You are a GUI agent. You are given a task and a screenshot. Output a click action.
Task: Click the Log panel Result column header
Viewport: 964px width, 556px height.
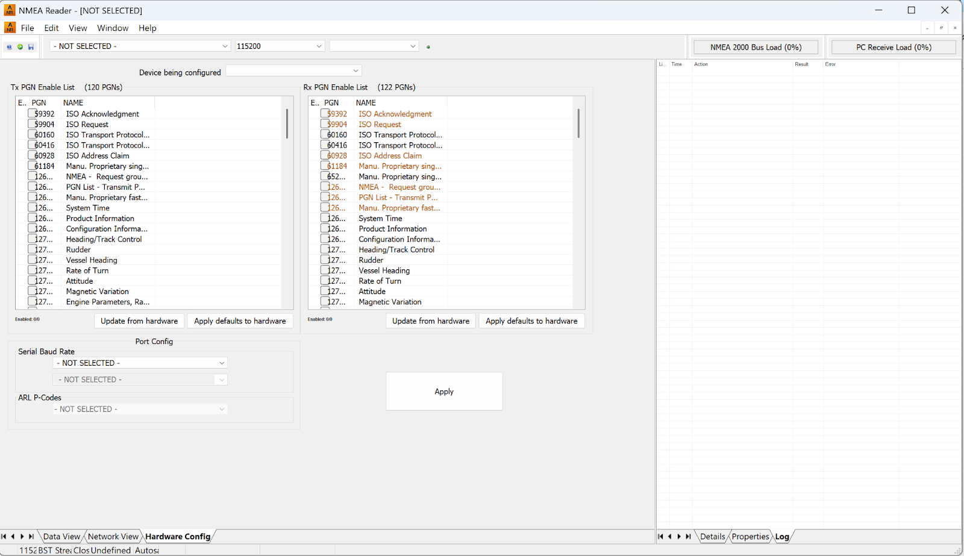[x=808, y=64]
